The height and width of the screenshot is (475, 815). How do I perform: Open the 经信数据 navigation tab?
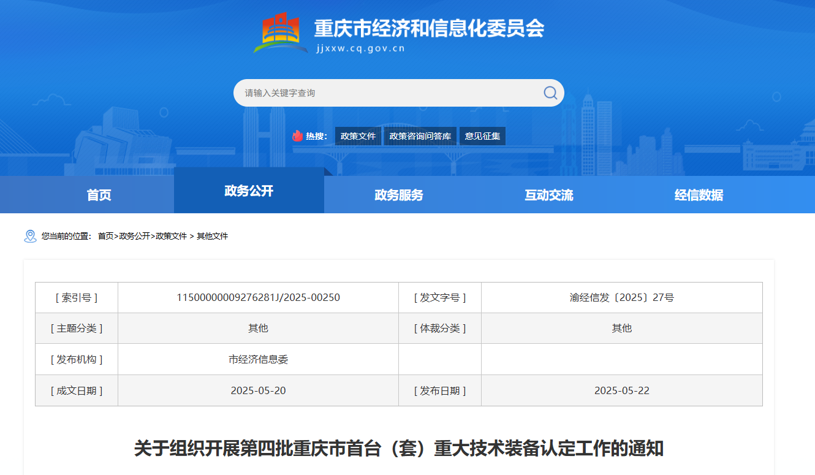click(x=699, y=195)
